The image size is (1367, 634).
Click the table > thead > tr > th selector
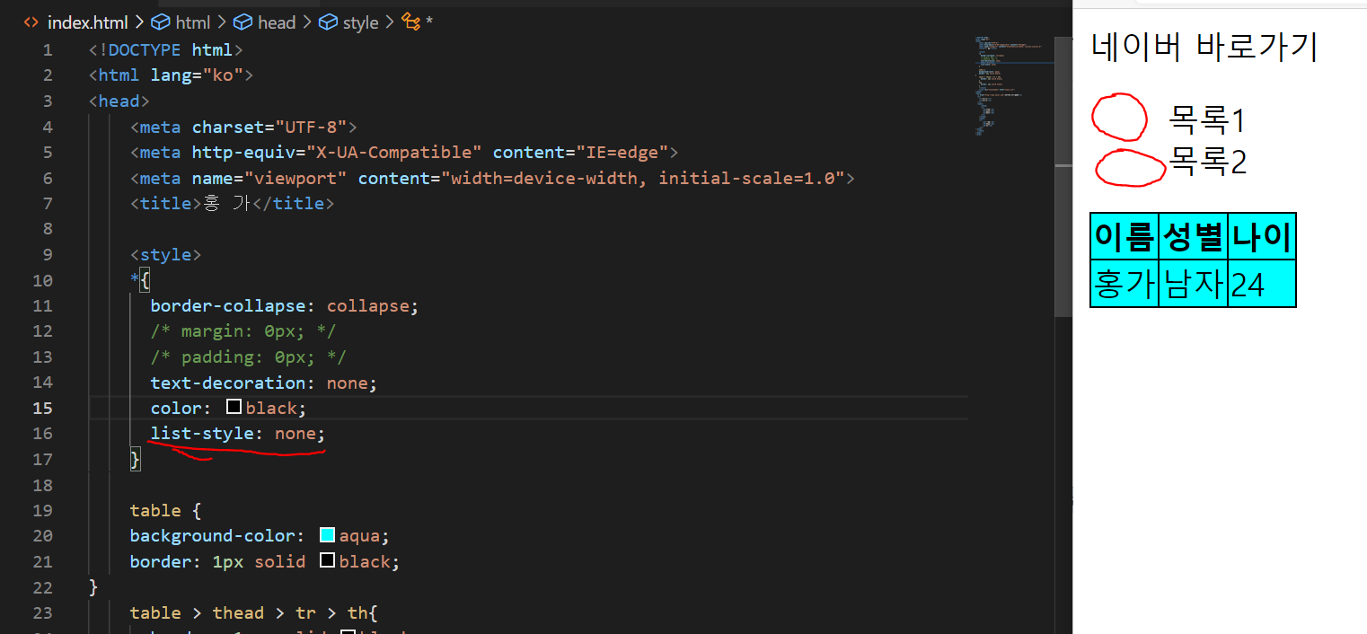[x=254, y=612]
